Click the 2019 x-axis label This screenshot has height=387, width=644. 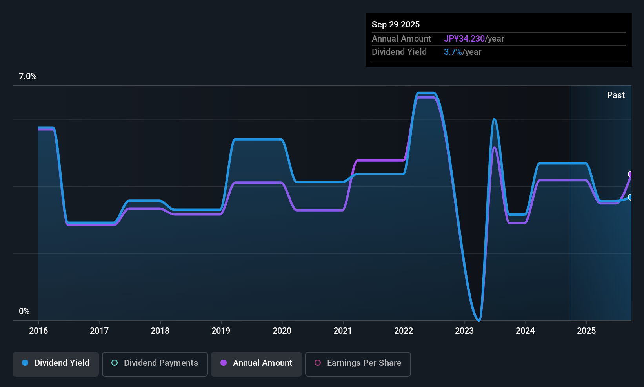click(221, 331)
